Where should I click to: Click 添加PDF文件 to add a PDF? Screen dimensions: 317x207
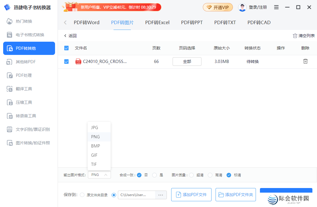tap(191, 194)
